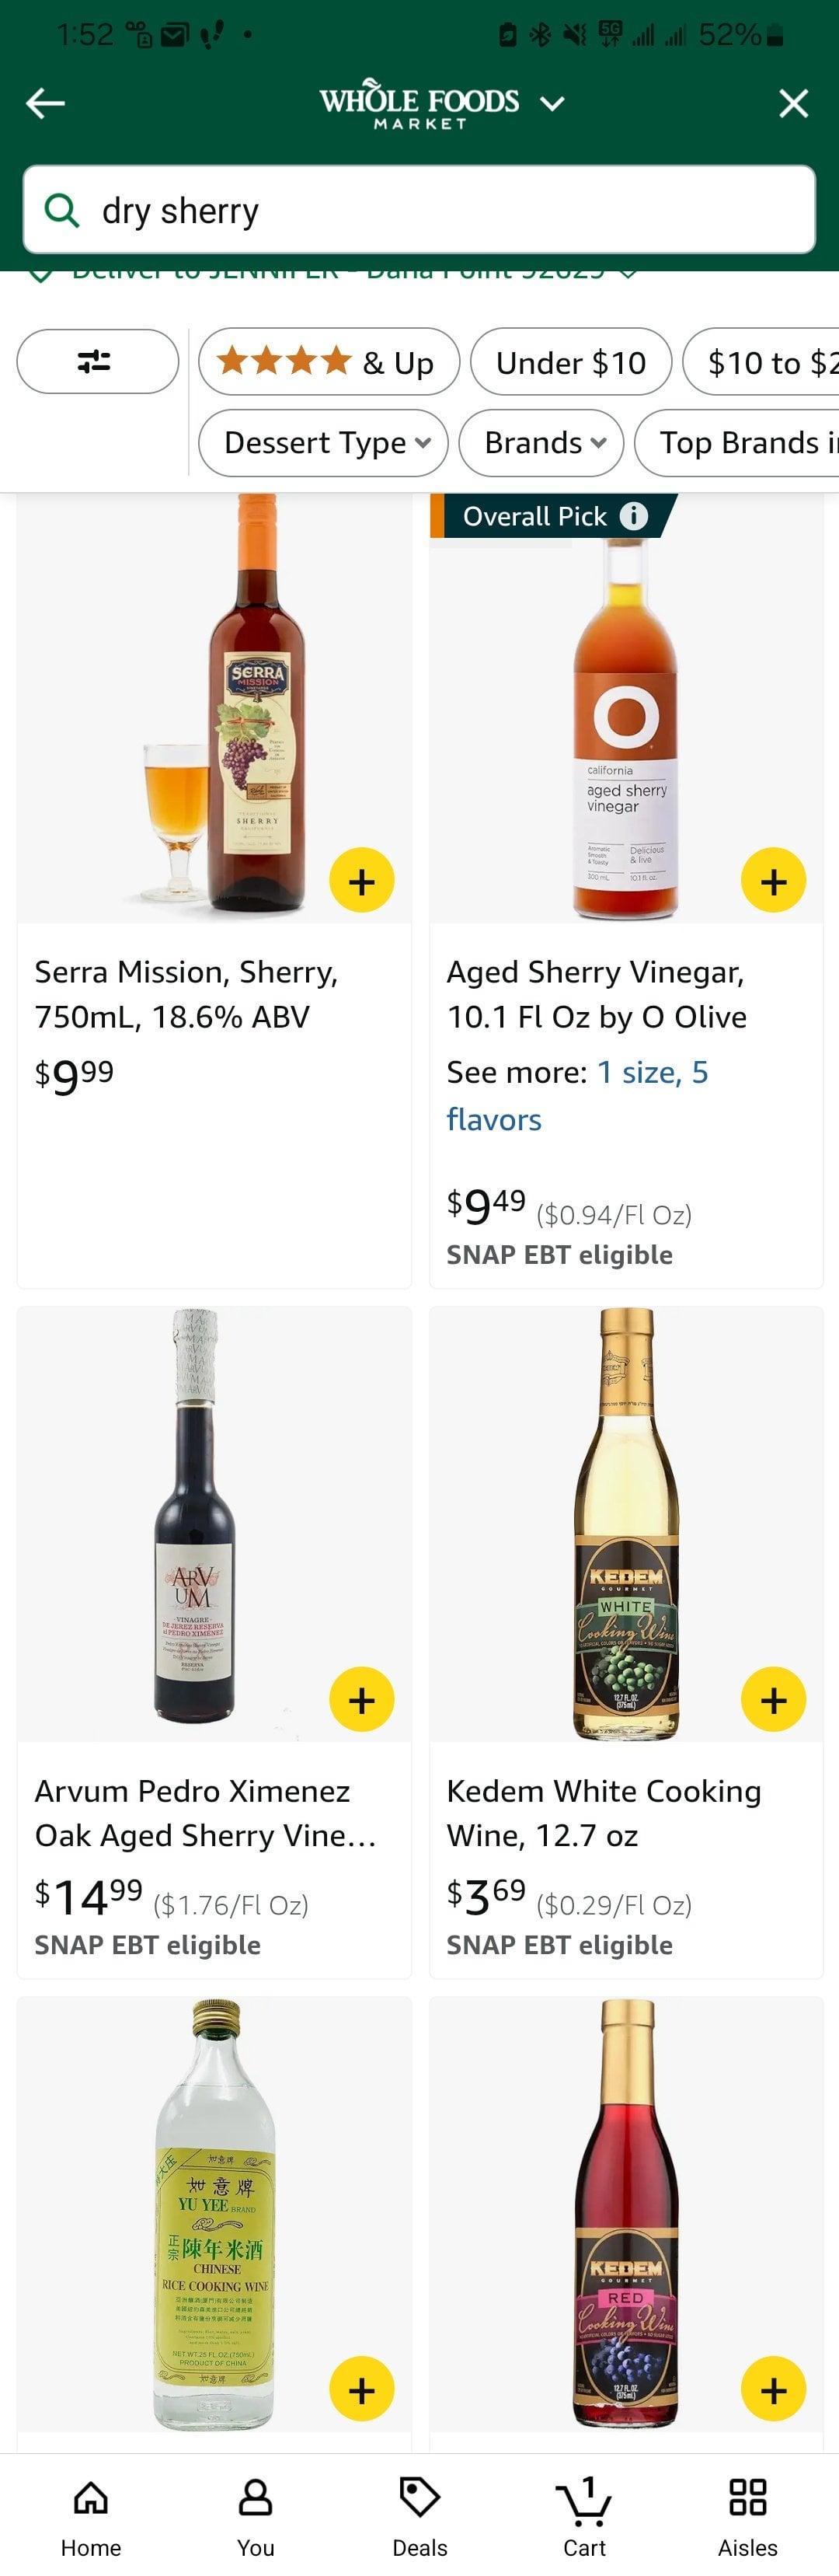Add Arvum Pedro Ximenez vinegar to cart

tap(361, 1699)
